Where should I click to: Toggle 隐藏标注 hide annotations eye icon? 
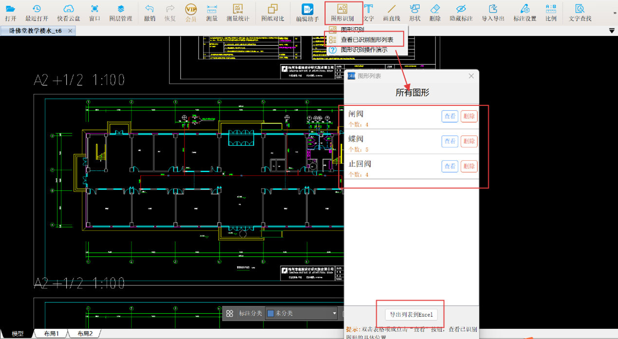click(461, 12)
